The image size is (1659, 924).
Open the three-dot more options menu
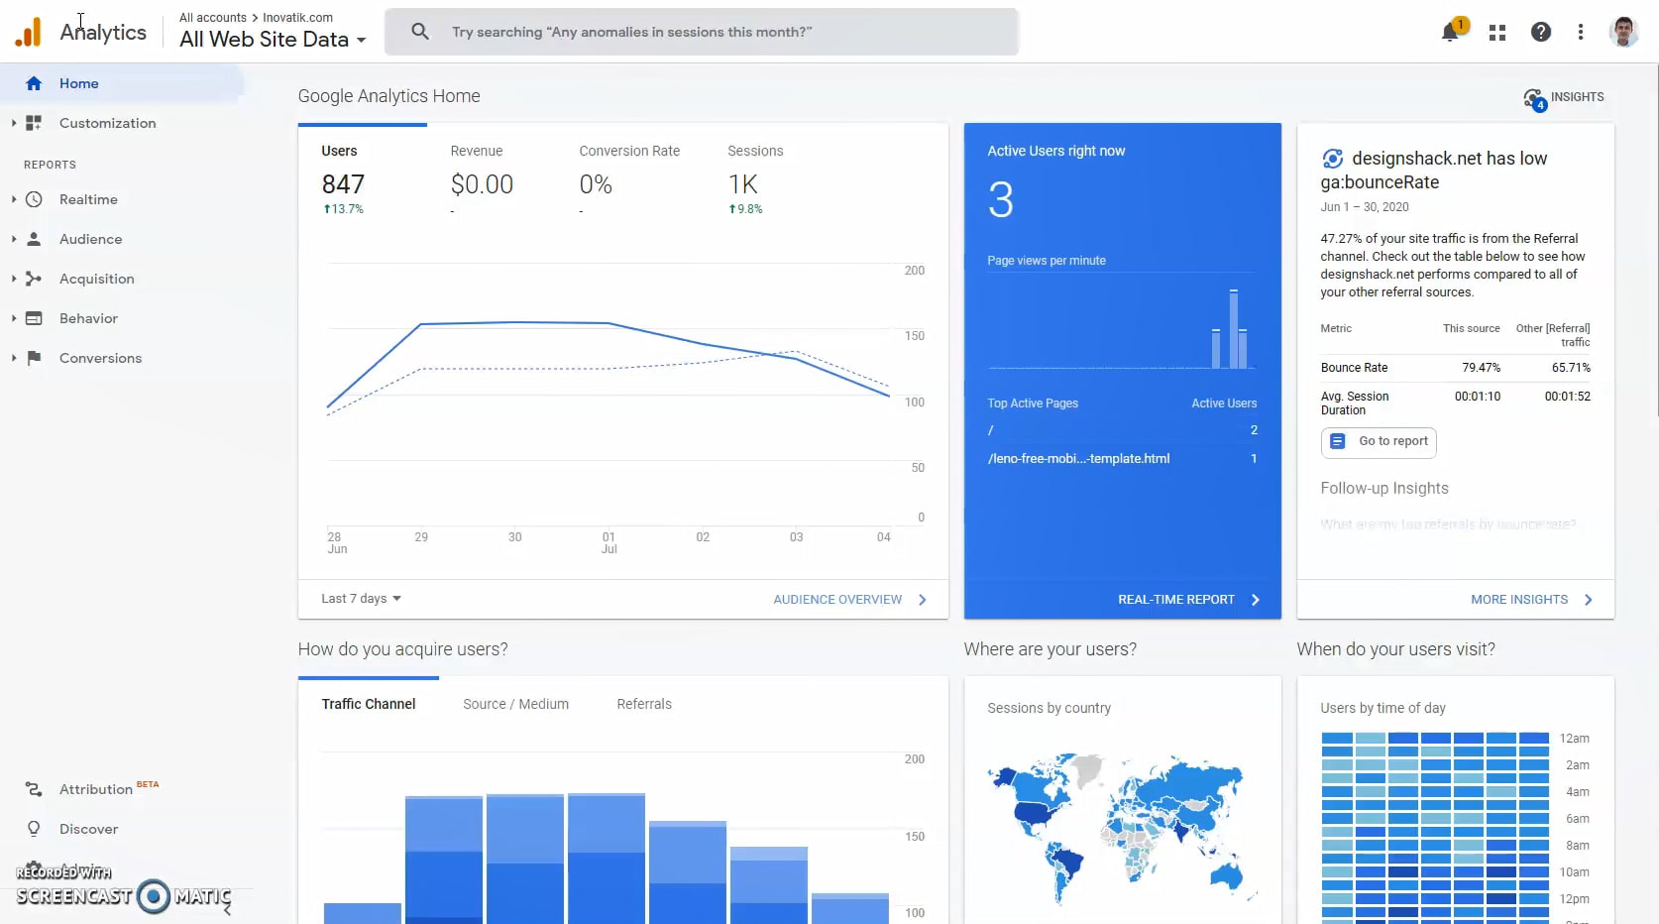1581,32
